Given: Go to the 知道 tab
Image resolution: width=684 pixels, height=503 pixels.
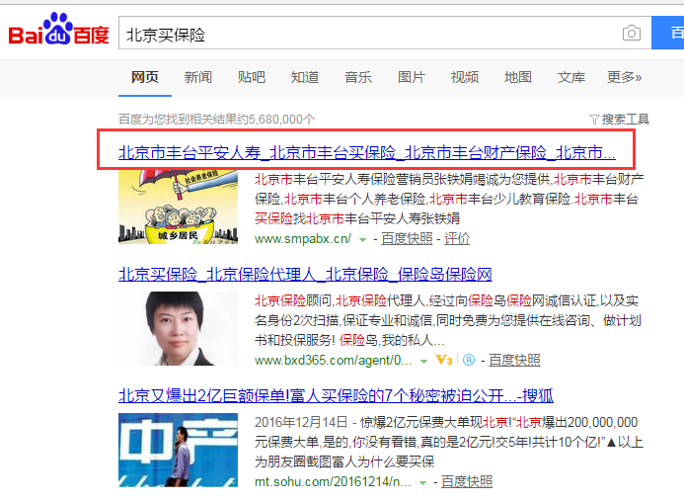Looking at the screenshot, I should click(304, 77).
